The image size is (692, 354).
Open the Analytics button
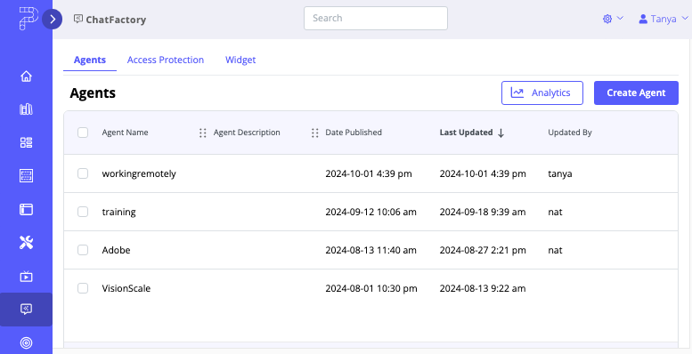tap(542, 93)
